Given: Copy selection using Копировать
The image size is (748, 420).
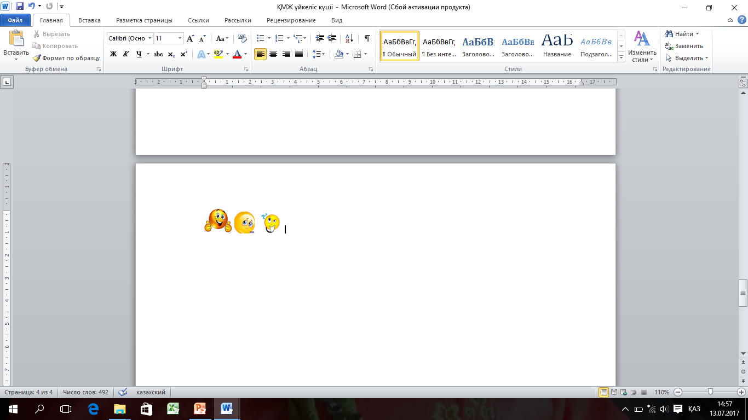Looking at the screenshot, I should [55, 46].
